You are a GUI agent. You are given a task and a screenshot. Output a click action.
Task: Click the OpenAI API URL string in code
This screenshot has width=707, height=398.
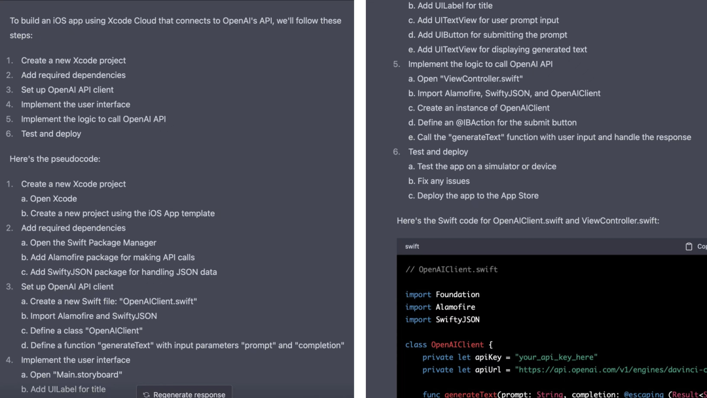click(x=610, y=370)
